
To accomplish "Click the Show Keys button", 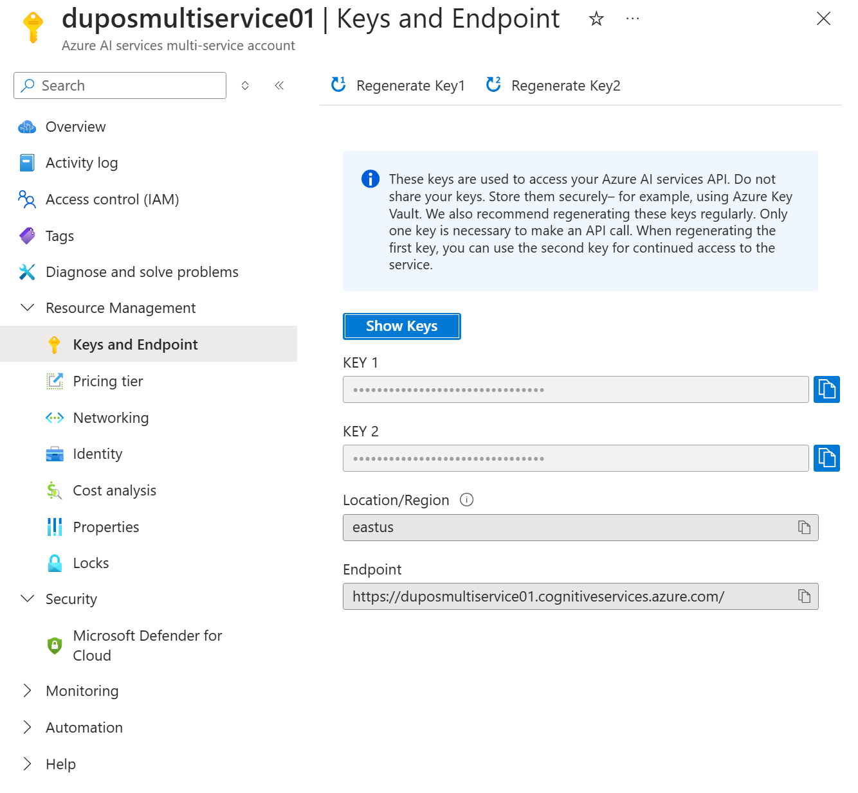I will coord(402,326).
